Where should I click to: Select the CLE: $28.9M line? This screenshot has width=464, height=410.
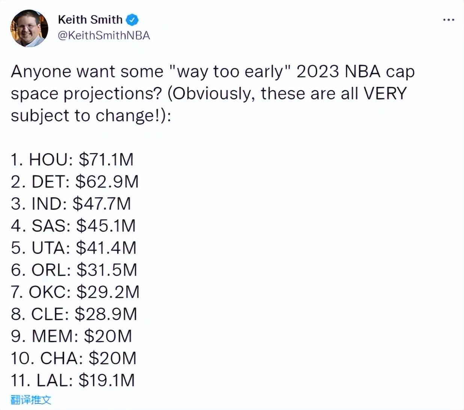tap(74, 314)
